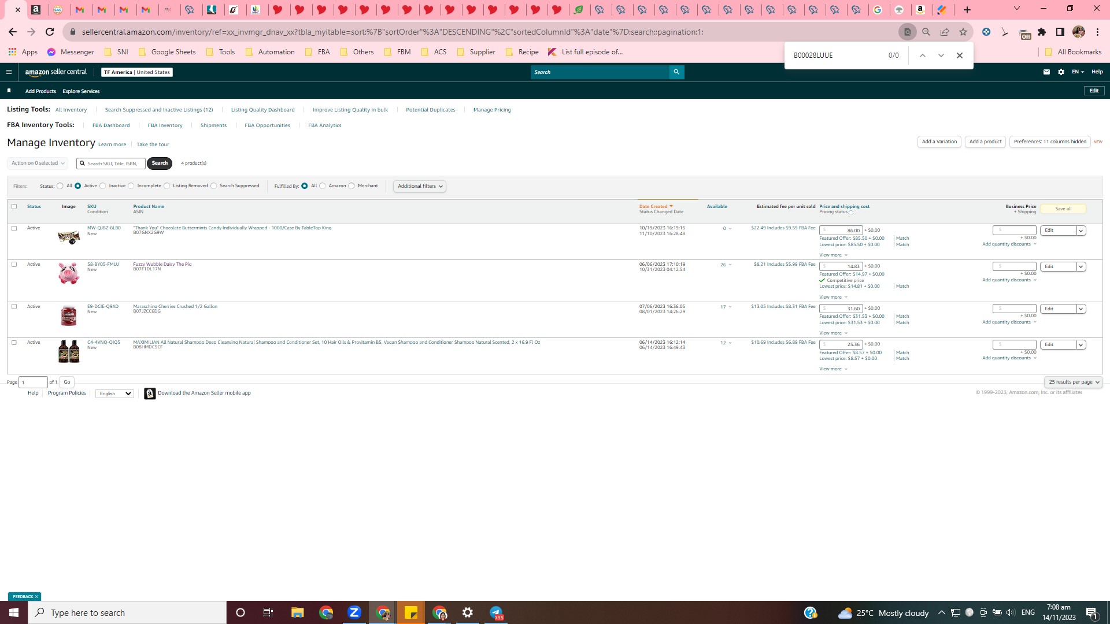
Task: Expand Add quantity discounts for Shampoo row
Action: click(1009, 358)
